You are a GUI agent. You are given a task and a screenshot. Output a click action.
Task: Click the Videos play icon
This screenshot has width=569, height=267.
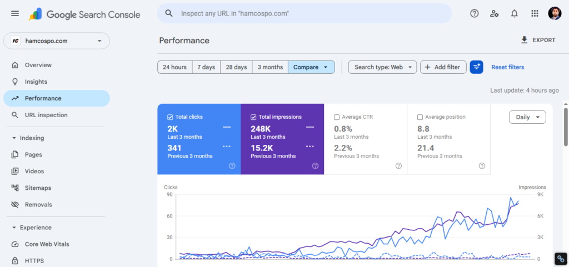pyautogui.click(x=15, y=171)
